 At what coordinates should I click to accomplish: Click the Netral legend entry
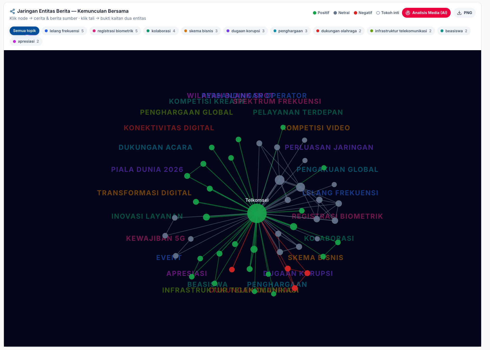tap(342, 13)
